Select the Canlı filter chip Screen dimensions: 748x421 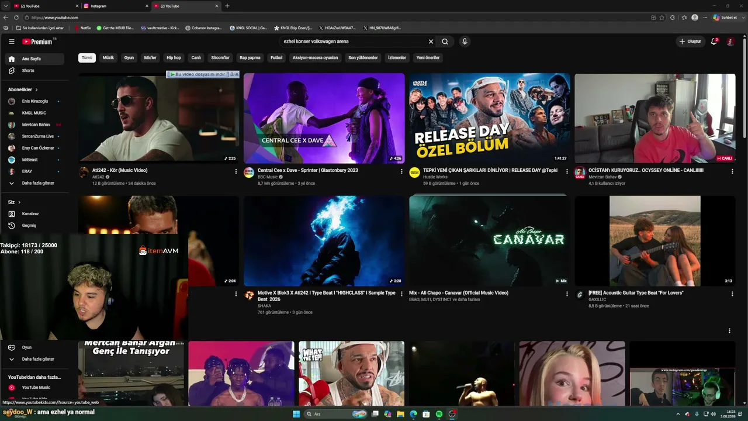(x=196, y=58)
